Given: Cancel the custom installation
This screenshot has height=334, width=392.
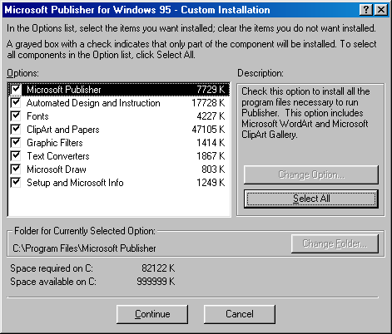Looking at the screenshot, I should [x=240, y=314].
